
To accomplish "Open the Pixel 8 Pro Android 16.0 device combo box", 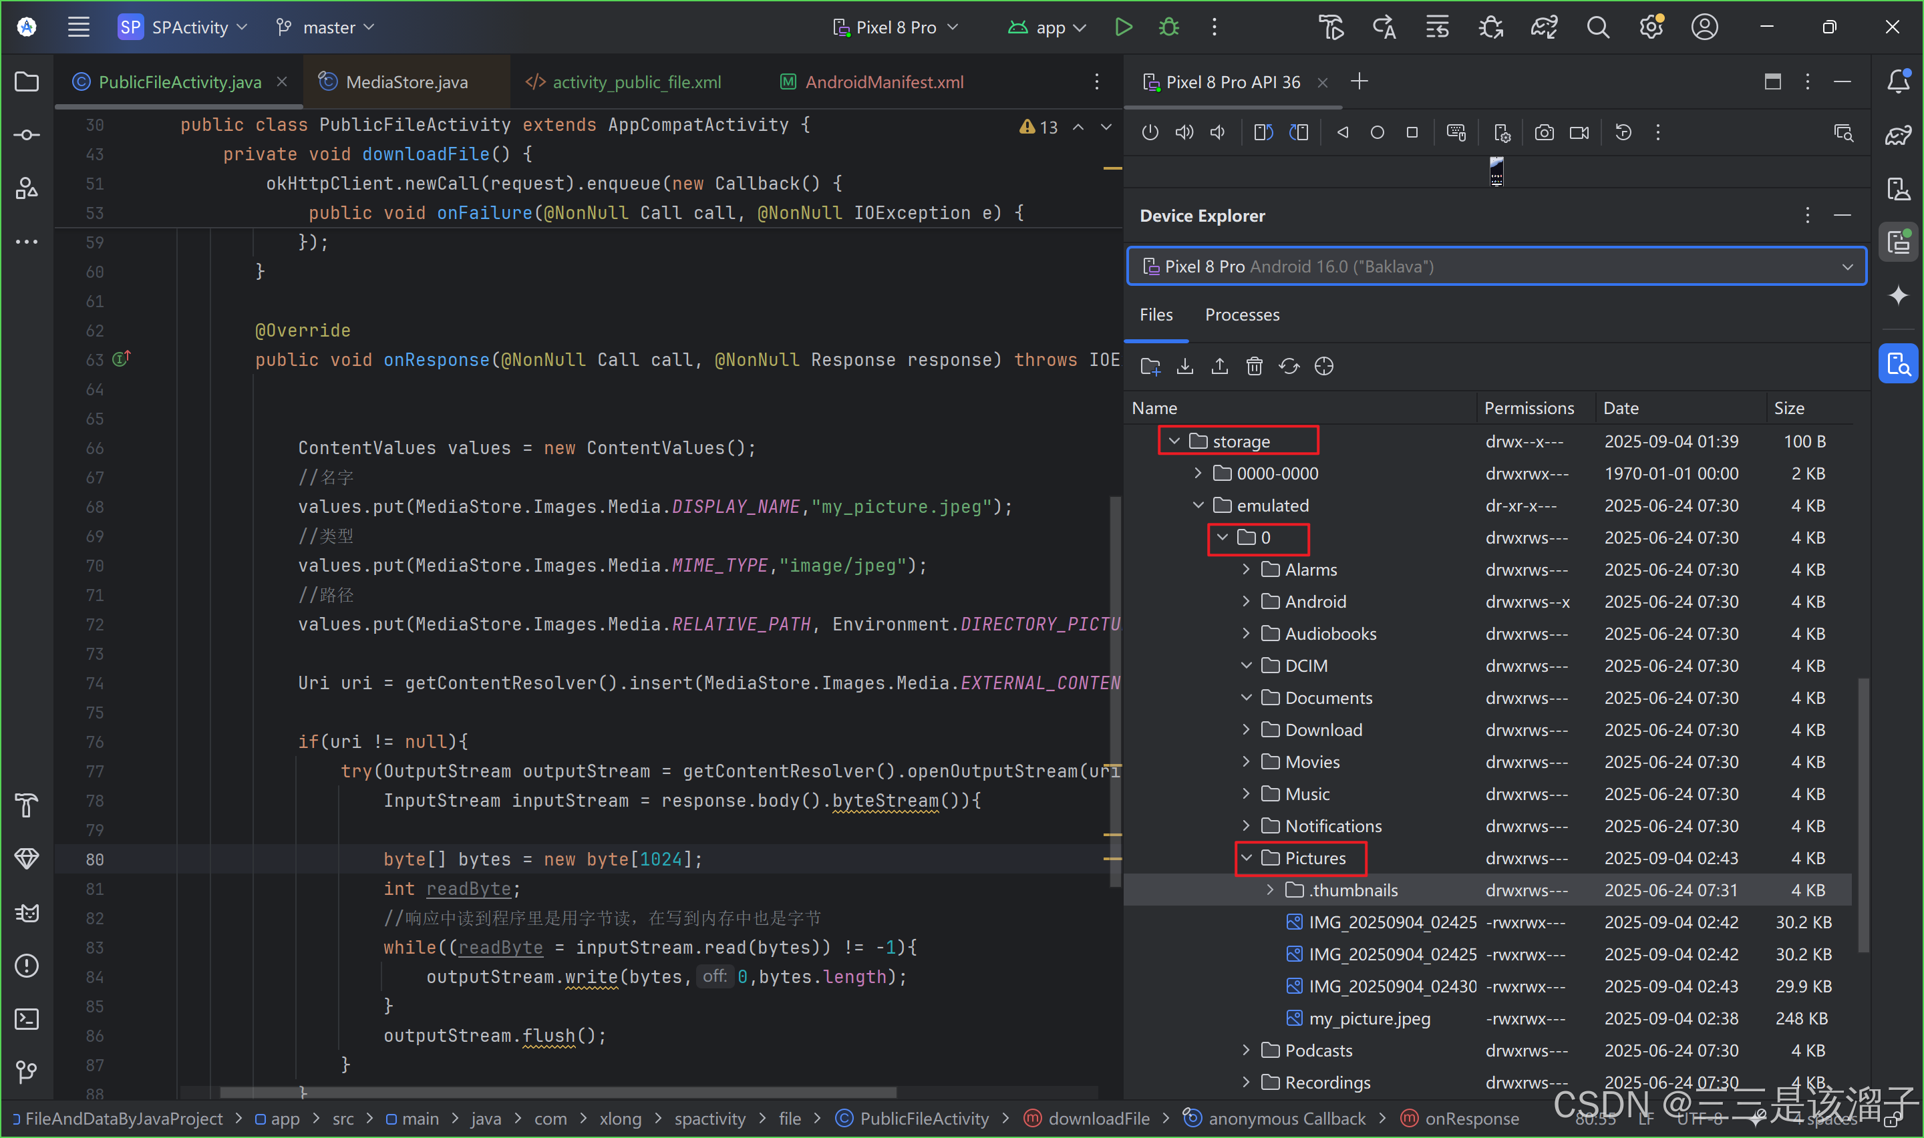I will pos(1496,266).
